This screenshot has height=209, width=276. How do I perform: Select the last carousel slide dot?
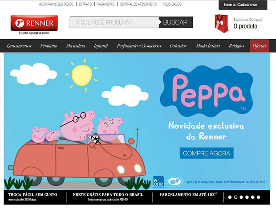[258, 197]
